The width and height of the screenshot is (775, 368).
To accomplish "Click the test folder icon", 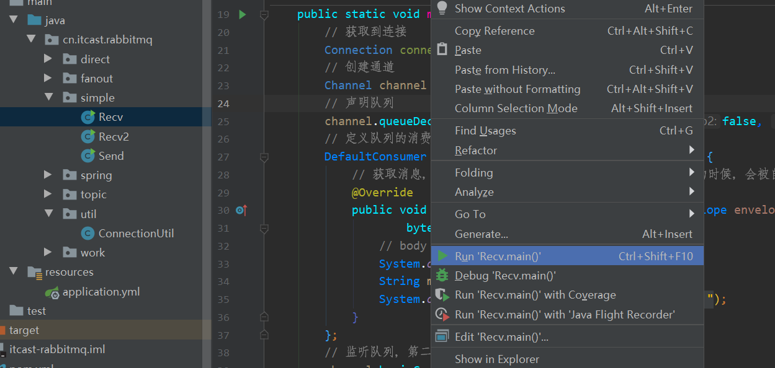I will pos(16,311).
